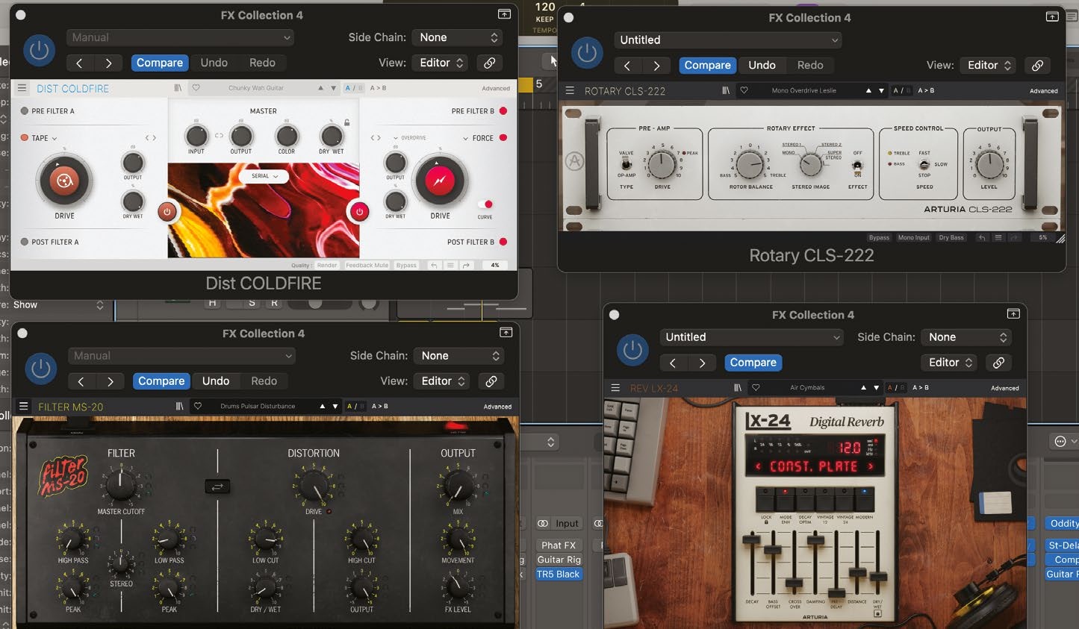
Task: Open hamburger menu beside REV LX-24 title
Action: 615,388
